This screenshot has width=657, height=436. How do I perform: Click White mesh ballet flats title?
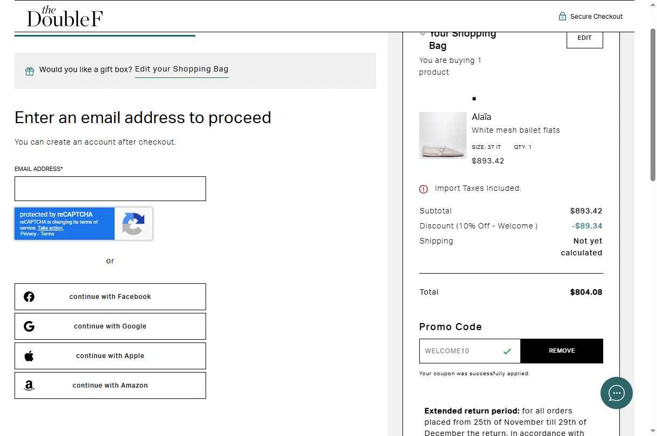pos(516,130)
